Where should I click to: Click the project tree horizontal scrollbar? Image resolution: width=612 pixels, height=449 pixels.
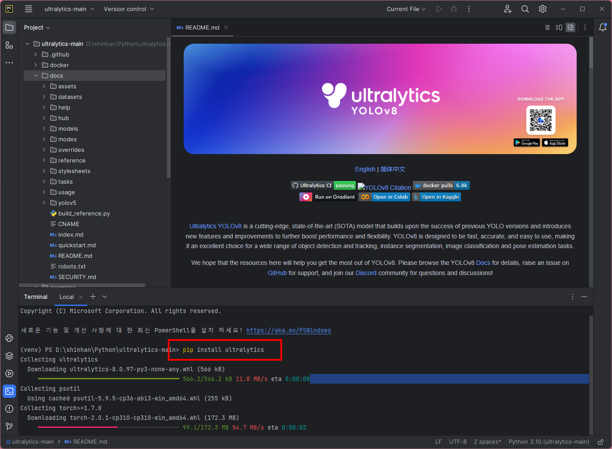tap(82, 285)
